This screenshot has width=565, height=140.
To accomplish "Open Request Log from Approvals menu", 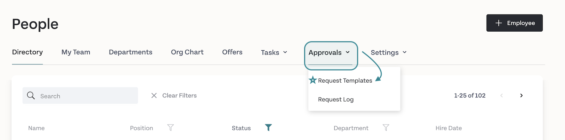I will (336, 100).
